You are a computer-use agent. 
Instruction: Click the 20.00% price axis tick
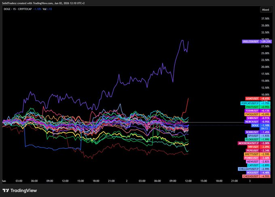(265, 67)
